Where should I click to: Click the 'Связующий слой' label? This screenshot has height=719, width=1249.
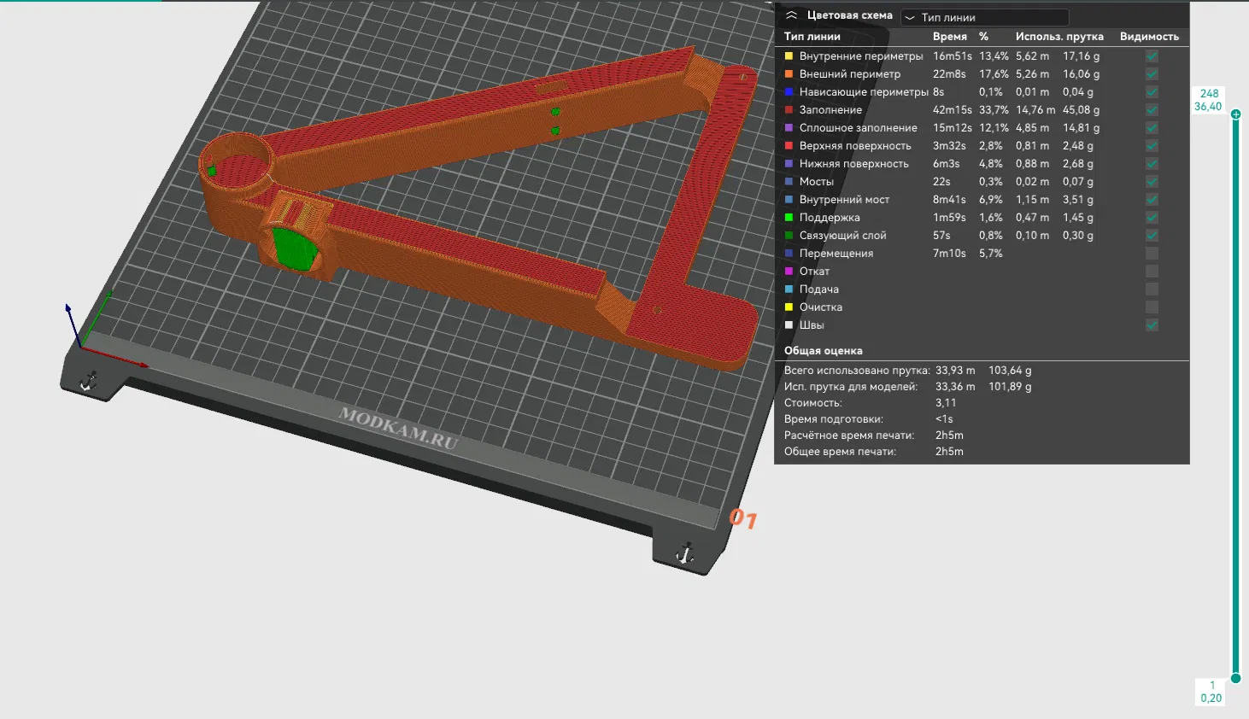click(843, 236)
